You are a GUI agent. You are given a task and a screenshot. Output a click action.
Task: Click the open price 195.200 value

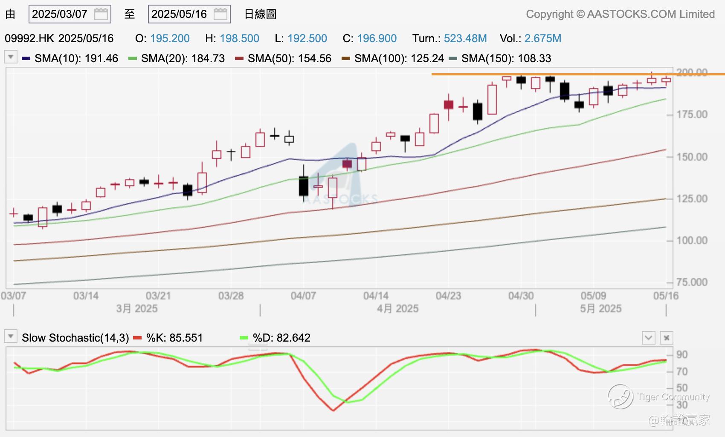click(170, 38)
